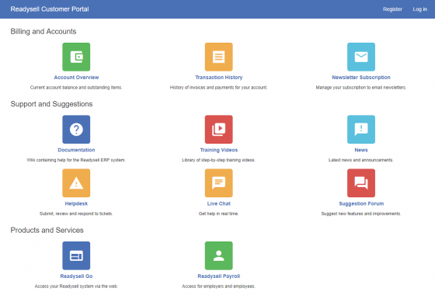
Task: Click the green Readysell Payroll person icon
Action: point(218,255)
